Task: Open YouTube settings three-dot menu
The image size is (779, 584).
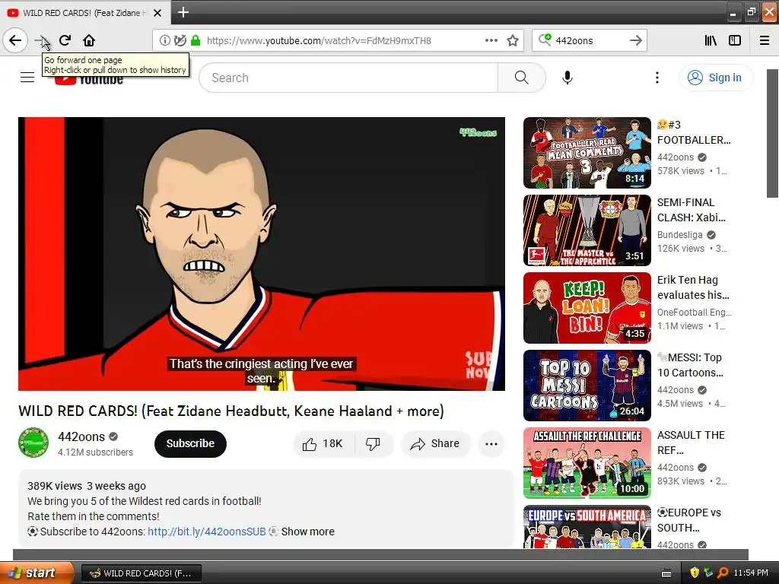Action: 657,78
